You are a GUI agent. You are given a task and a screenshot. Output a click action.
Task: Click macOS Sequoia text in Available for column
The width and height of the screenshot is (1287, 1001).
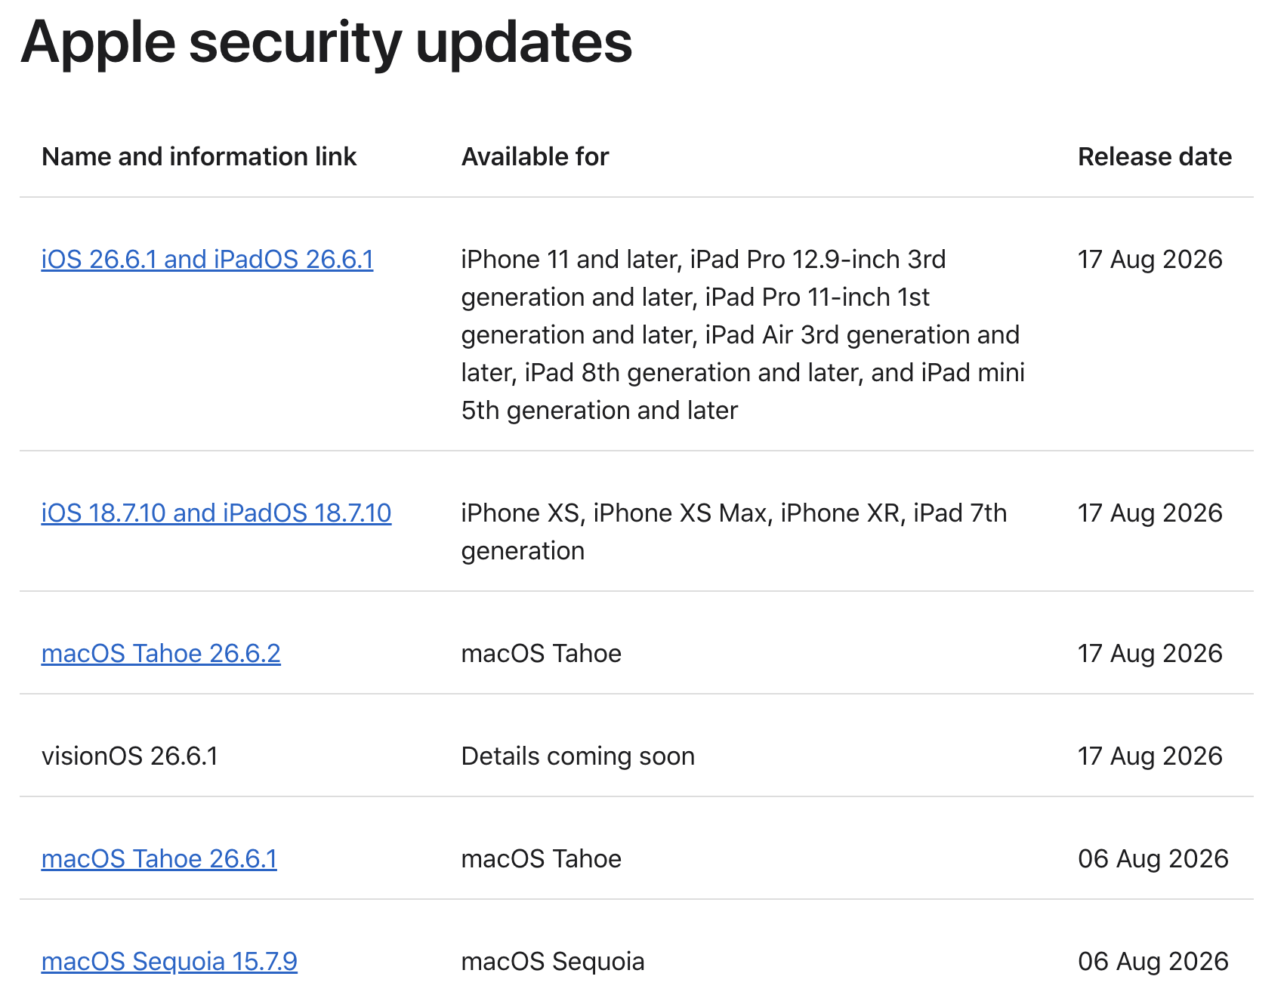click(x=553, y=961)
